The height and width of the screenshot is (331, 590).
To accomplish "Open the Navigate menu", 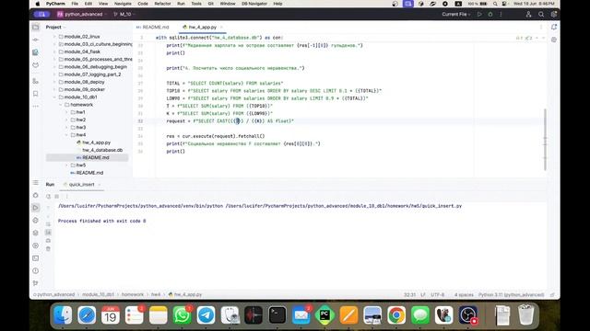I will [x=123, y=4].
